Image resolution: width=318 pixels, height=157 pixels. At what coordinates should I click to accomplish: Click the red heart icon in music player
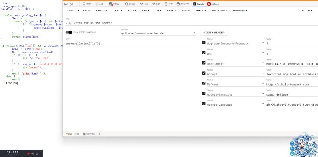29,153
